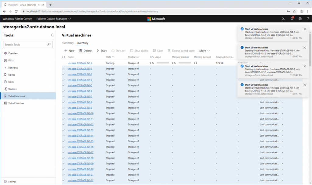Expand the More toolbar dropdown

(x=204, y=51)
